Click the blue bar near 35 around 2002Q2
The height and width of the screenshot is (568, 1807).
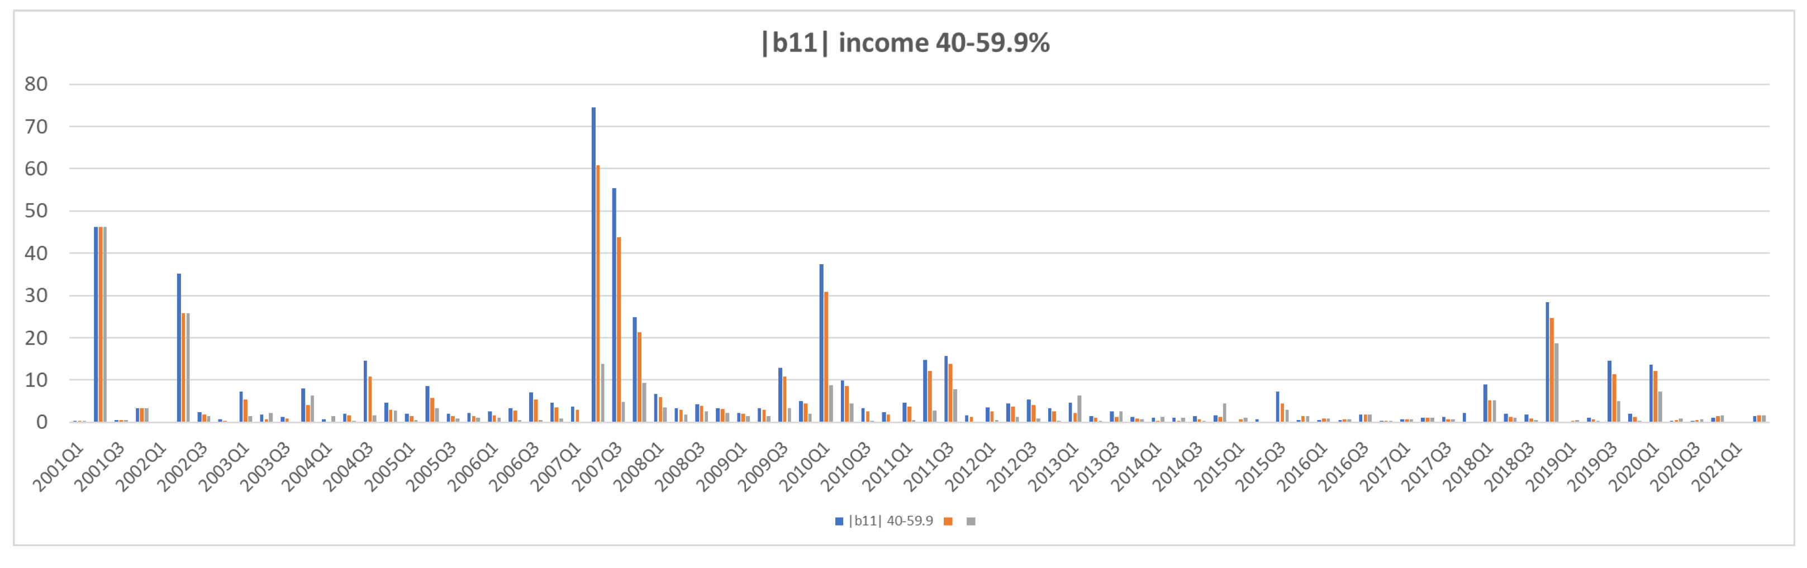(x=179, y=349)
